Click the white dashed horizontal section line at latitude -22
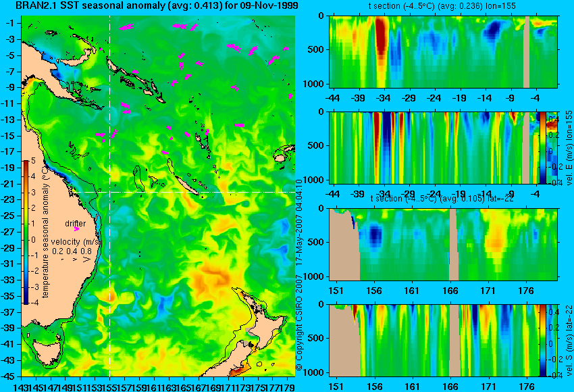This screenshot has height=392, width=574. coord(183,192)
